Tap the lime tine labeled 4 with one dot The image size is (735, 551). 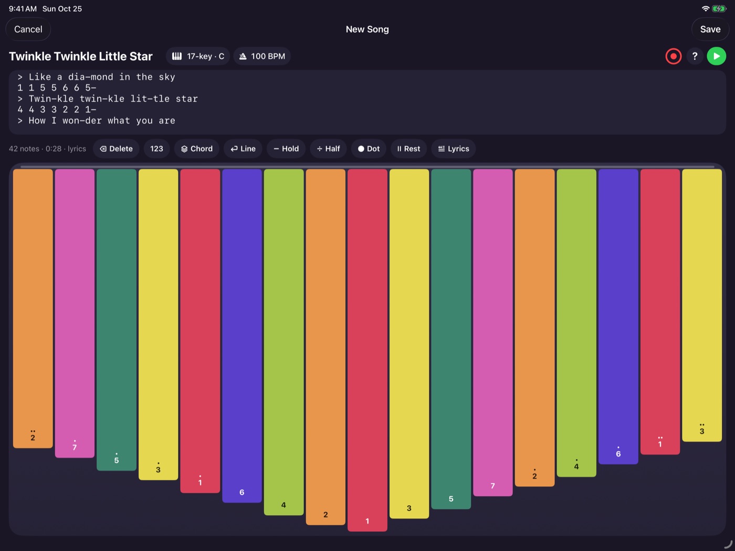click(576, 323)
